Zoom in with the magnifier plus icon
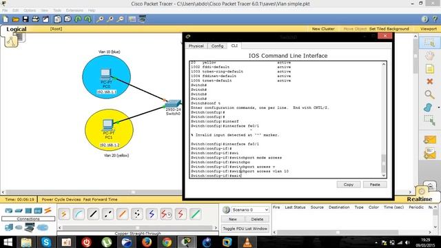Viewport: 441px width, 248px height. 100,19
